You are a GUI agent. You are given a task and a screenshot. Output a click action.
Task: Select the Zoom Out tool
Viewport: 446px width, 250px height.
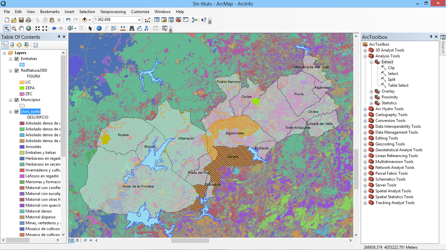tap(14, 28)
